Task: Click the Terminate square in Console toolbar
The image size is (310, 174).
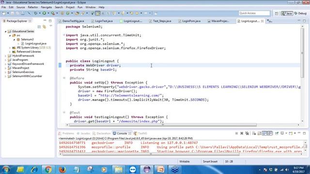Action: 236,133
